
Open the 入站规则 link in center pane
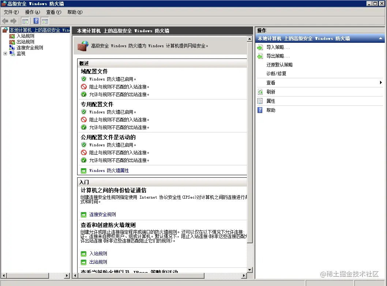(x=98, y=254)
